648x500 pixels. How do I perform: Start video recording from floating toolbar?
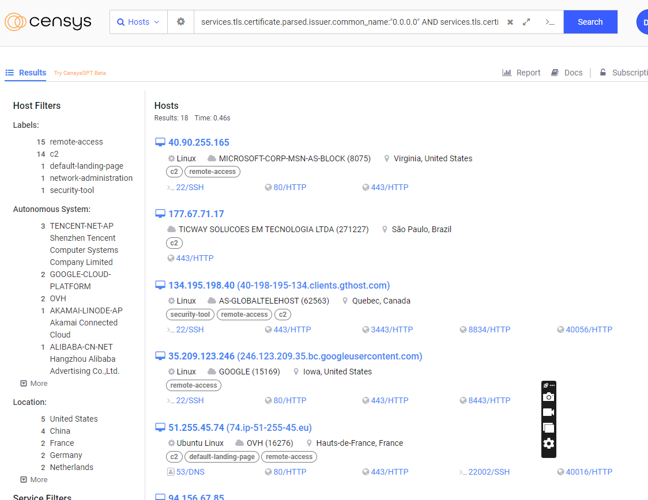[x=548, y=412]
